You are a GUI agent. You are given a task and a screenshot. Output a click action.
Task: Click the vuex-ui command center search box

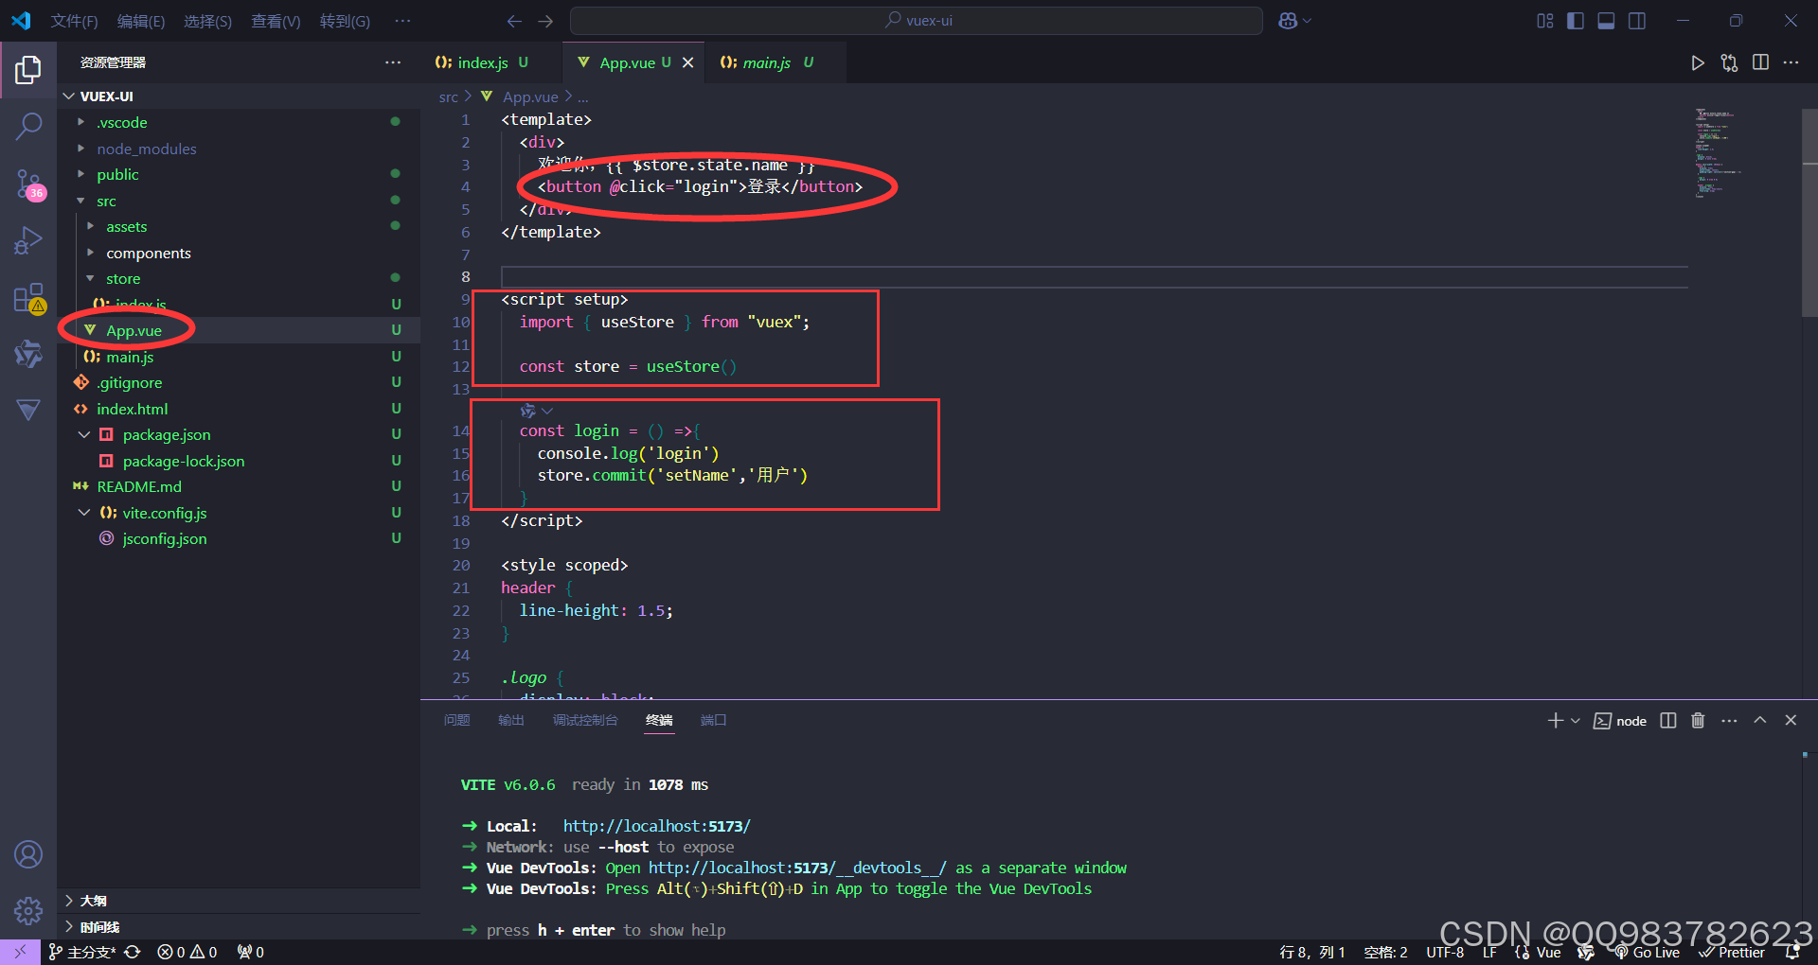tap(916, 21)
